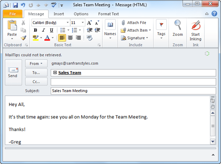Toggle Italic formatting
This screenshot has height=164, width=221.
tap(43, 30)
